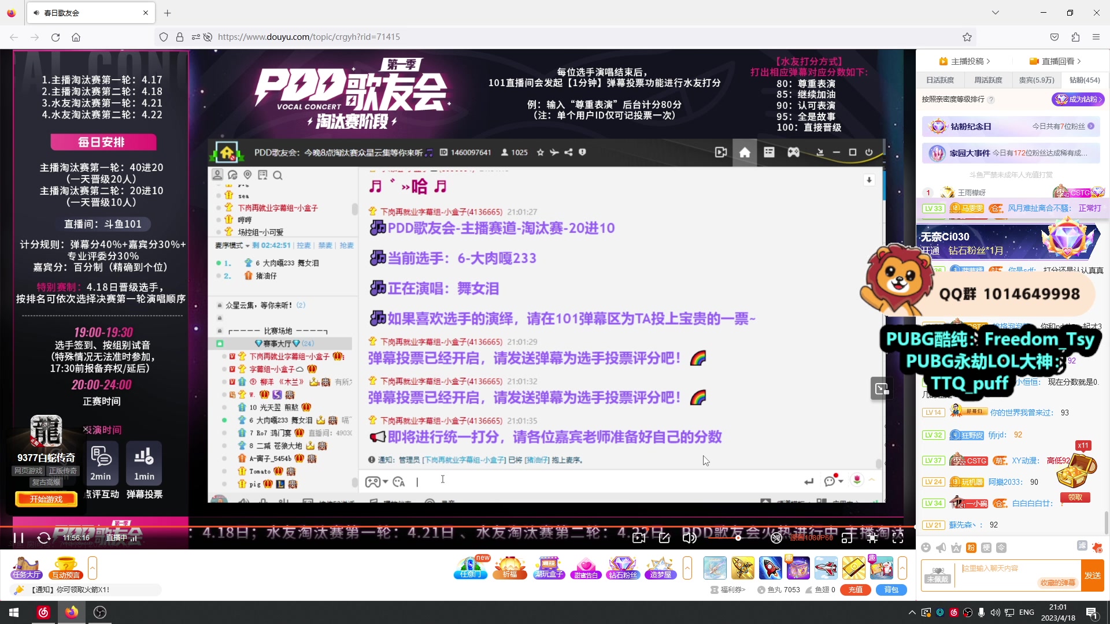Open the 家园大事件 banner
This screenshot has height=624, width=1110.
(1011, 153)
